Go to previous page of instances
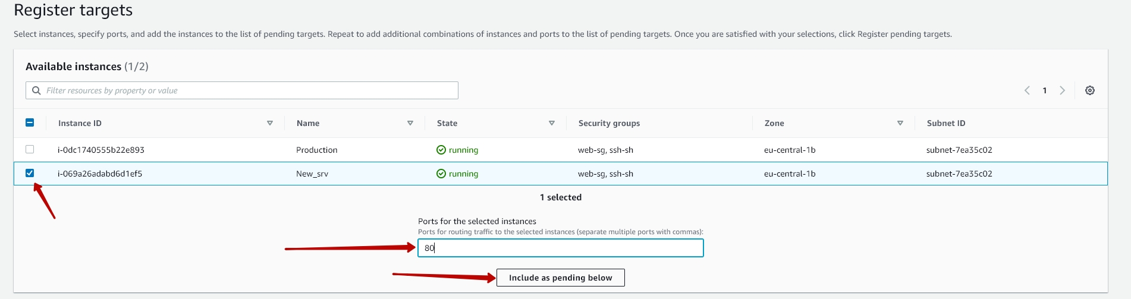This screenshot has height=299, width=1131. coord(1027,90)
